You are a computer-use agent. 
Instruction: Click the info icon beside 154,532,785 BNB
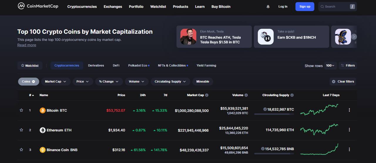pos(263,149)
